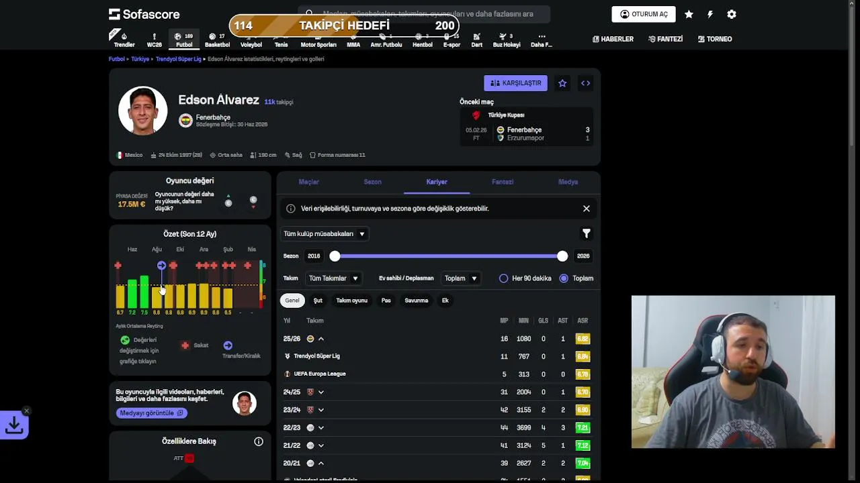Follow Trendyol Süper Lig breadcrumb link

click(178, 59)
